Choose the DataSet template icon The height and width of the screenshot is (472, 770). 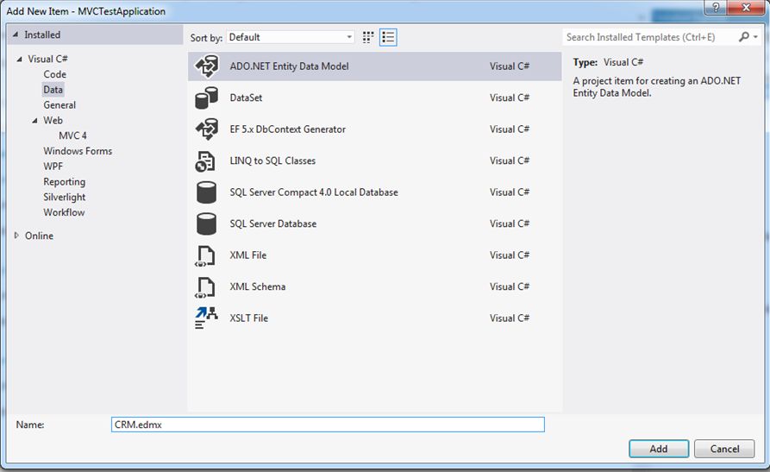click(x=207, y=98)
